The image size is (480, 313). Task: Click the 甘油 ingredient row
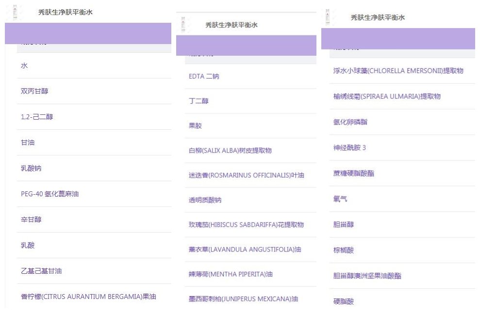click(x=28, y=142)
